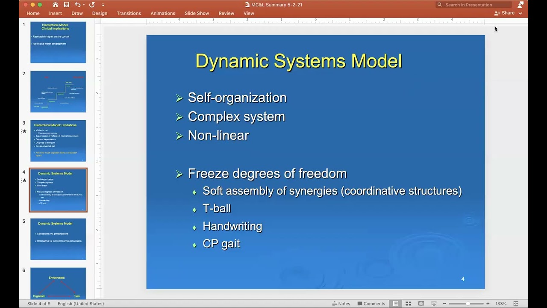Fit slide to current window
Image resolution: width=547 pixels, height=308 pixels.
[x=516, y=304]
